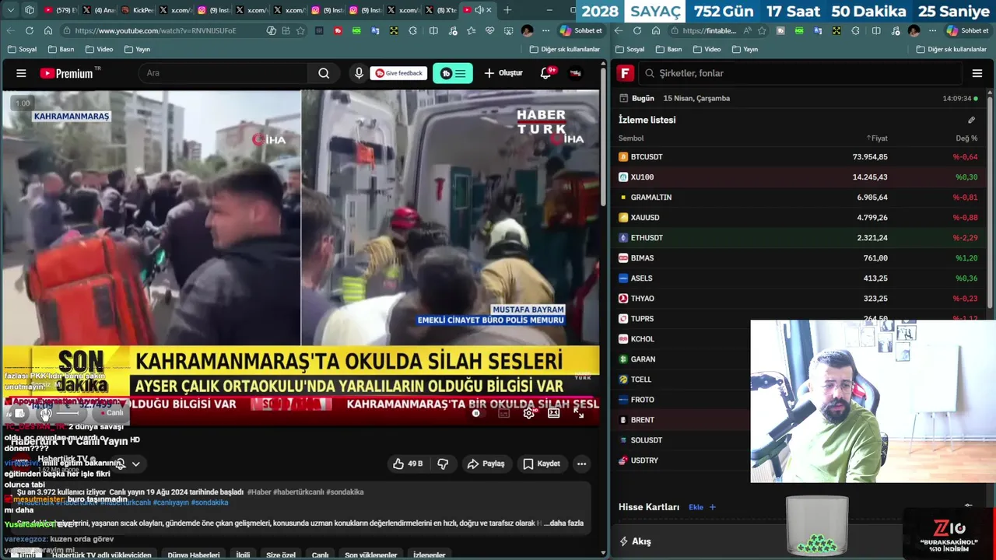
Task: Expand channel notification chevron dropdown
Action: [x=135, y=464]
